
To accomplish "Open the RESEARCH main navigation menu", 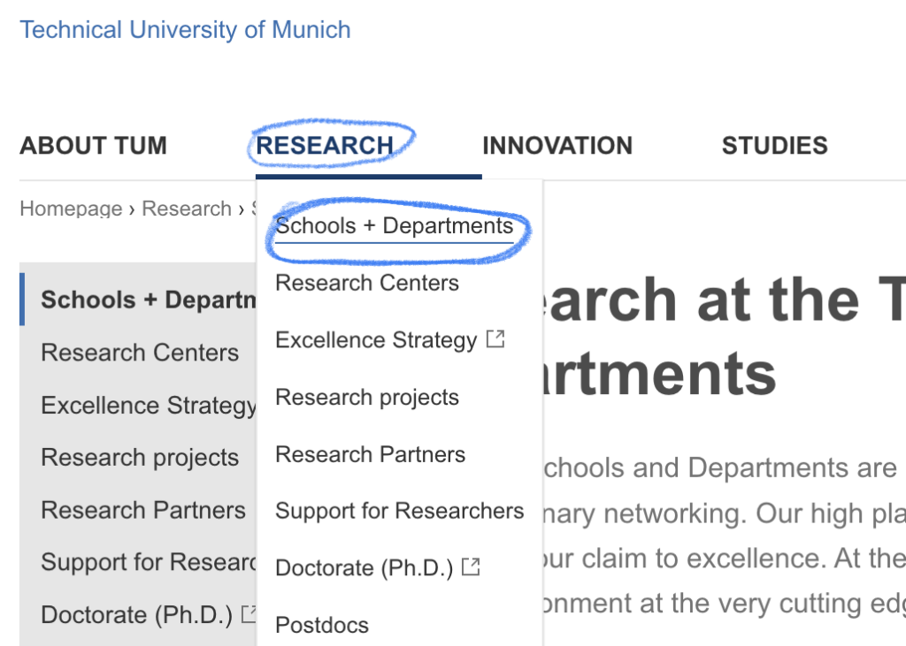I will coord(325,146).
